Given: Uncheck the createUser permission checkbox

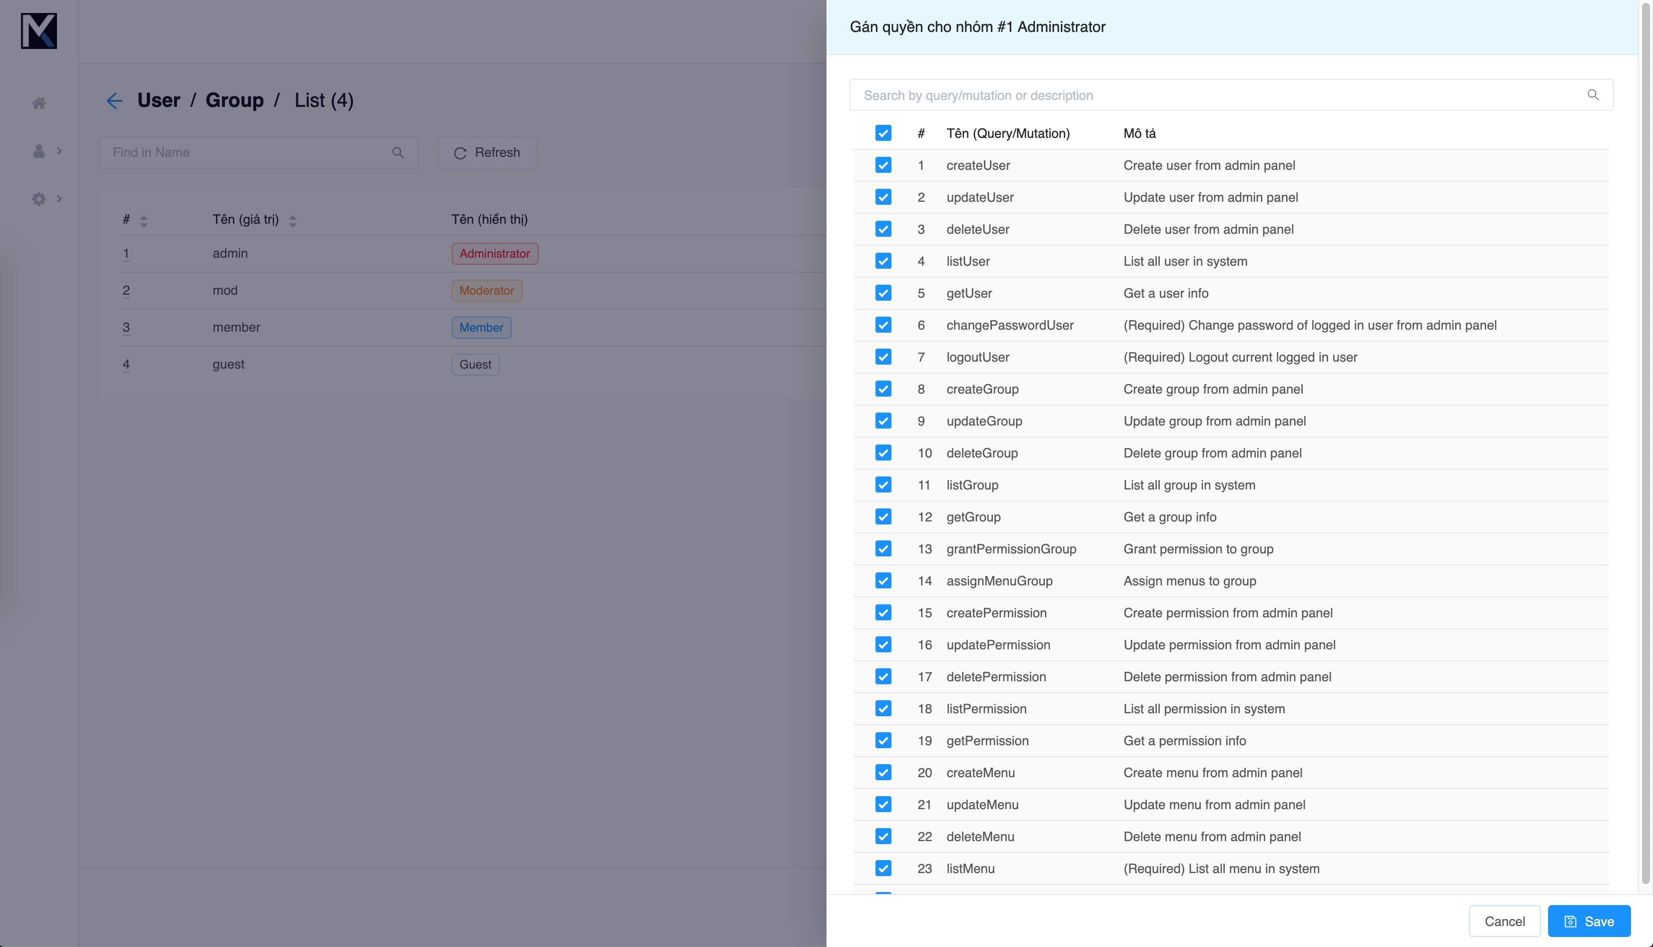Looking at the screenshot, I should [x=883, y=165].
